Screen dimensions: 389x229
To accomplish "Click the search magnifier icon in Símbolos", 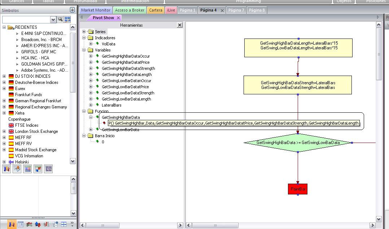I will click(60, 19).
